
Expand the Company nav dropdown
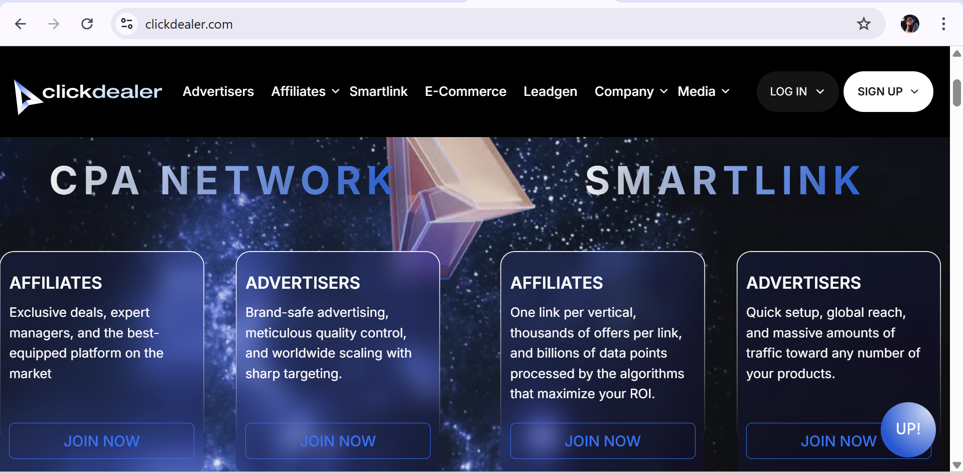click(x=631, y=91)
